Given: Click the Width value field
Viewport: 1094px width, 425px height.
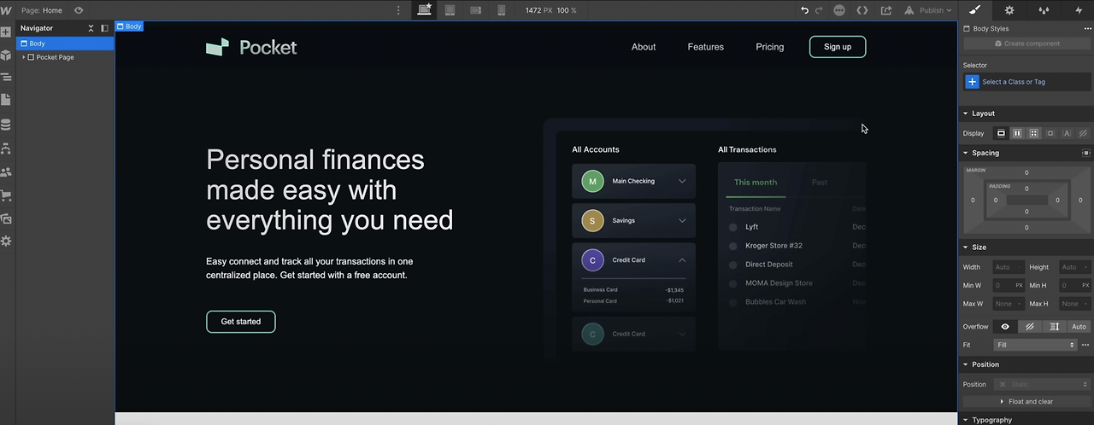Looking at the screenshot, I should coord(1009,267).
